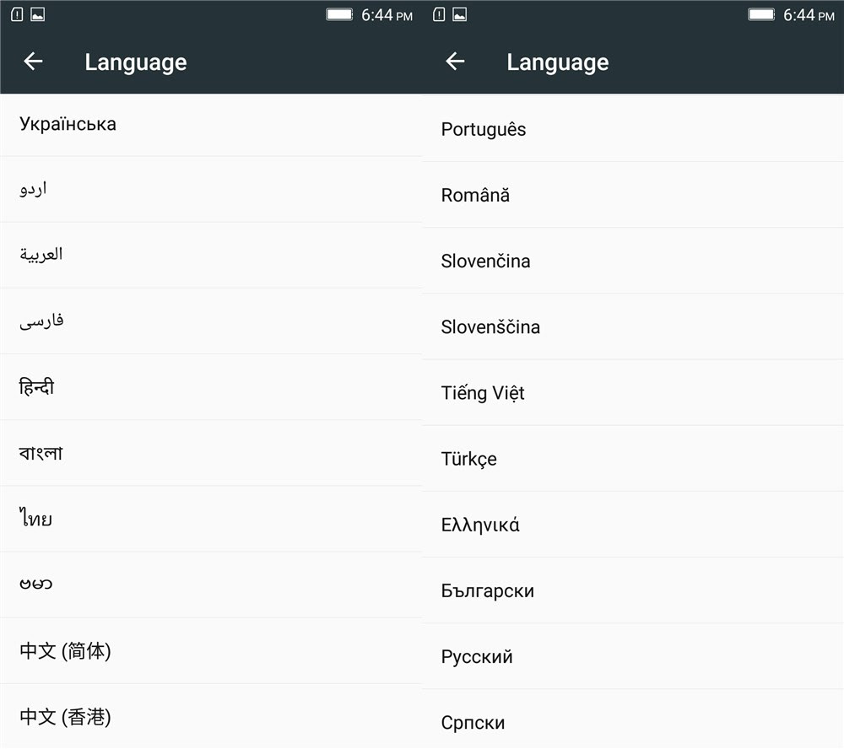
Task: Tap Language title on right screen
Action: pos(558,62)
